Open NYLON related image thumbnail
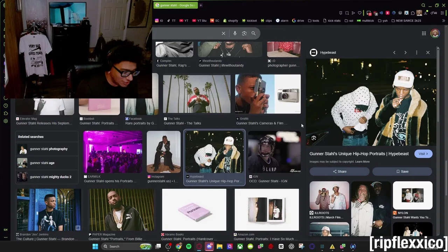The image size is (448, 252). pyautogui.click(x=413, y=195)
